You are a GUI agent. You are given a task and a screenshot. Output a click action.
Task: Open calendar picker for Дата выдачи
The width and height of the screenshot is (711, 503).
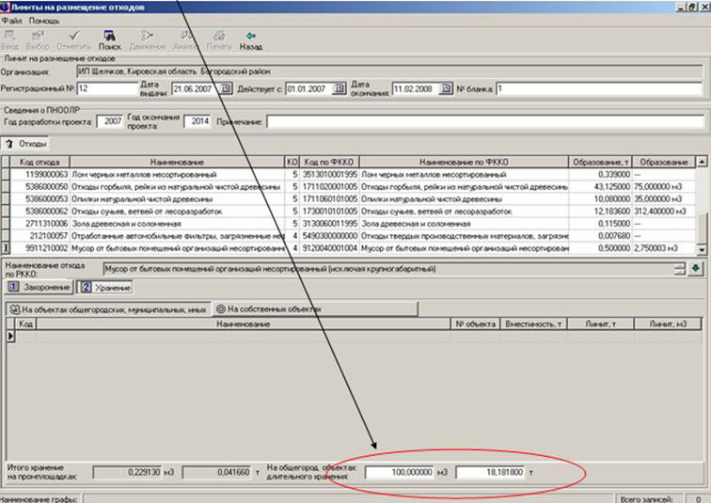pos(226,89)
